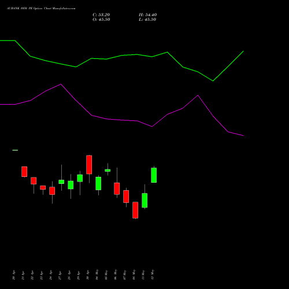Click the red candle for 08 May
The image size is (289, 289).
point(135,210)
